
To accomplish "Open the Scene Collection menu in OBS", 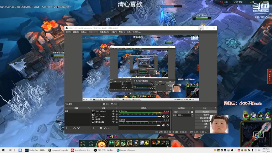I will (x=104, y=32).
